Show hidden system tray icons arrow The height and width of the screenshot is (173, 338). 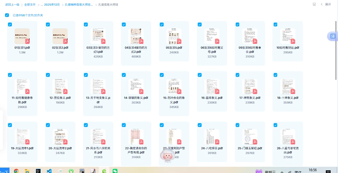[282, 172]
